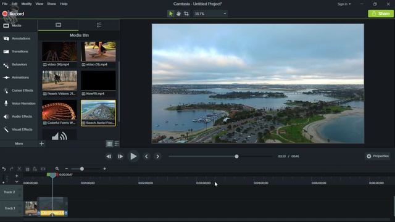This screenshot has width=395, height=222.
Task: Click the previous frame step-back button
Action: [x=109, y=156]
